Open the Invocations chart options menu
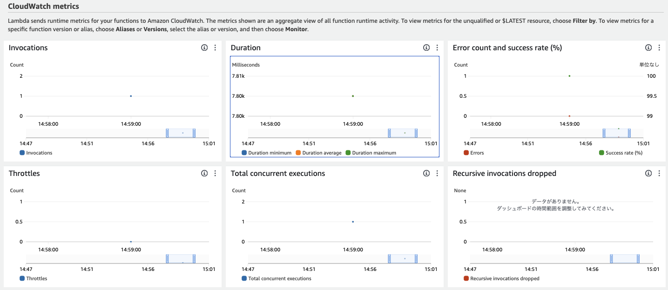668x290 pixels. (215, 47)
